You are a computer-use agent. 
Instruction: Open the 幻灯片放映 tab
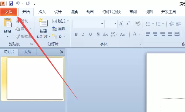(112, 12)
